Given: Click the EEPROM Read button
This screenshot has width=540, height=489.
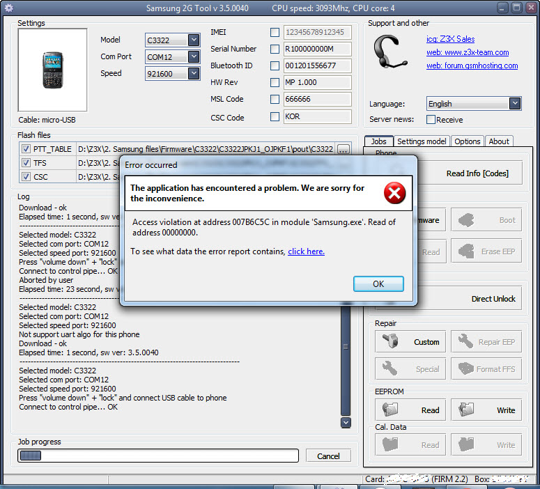Looking at the screenshot, I should click(410, 410).
